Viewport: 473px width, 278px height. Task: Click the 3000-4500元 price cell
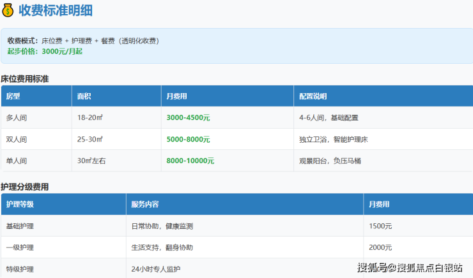[188, 118]
